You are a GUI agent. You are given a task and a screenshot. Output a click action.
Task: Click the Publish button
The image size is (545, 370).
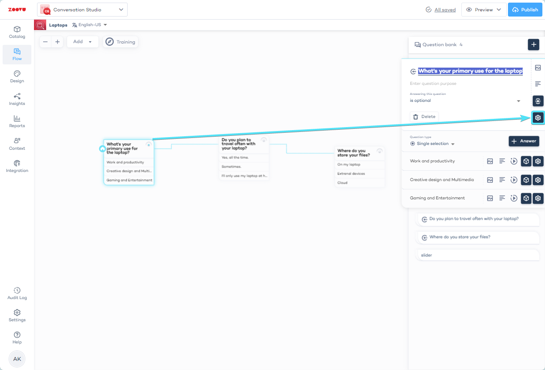click(x=525, y=10)
